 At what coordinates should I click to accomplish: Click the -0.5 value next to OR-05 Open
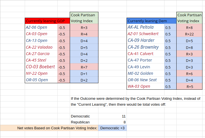[64, 80]
